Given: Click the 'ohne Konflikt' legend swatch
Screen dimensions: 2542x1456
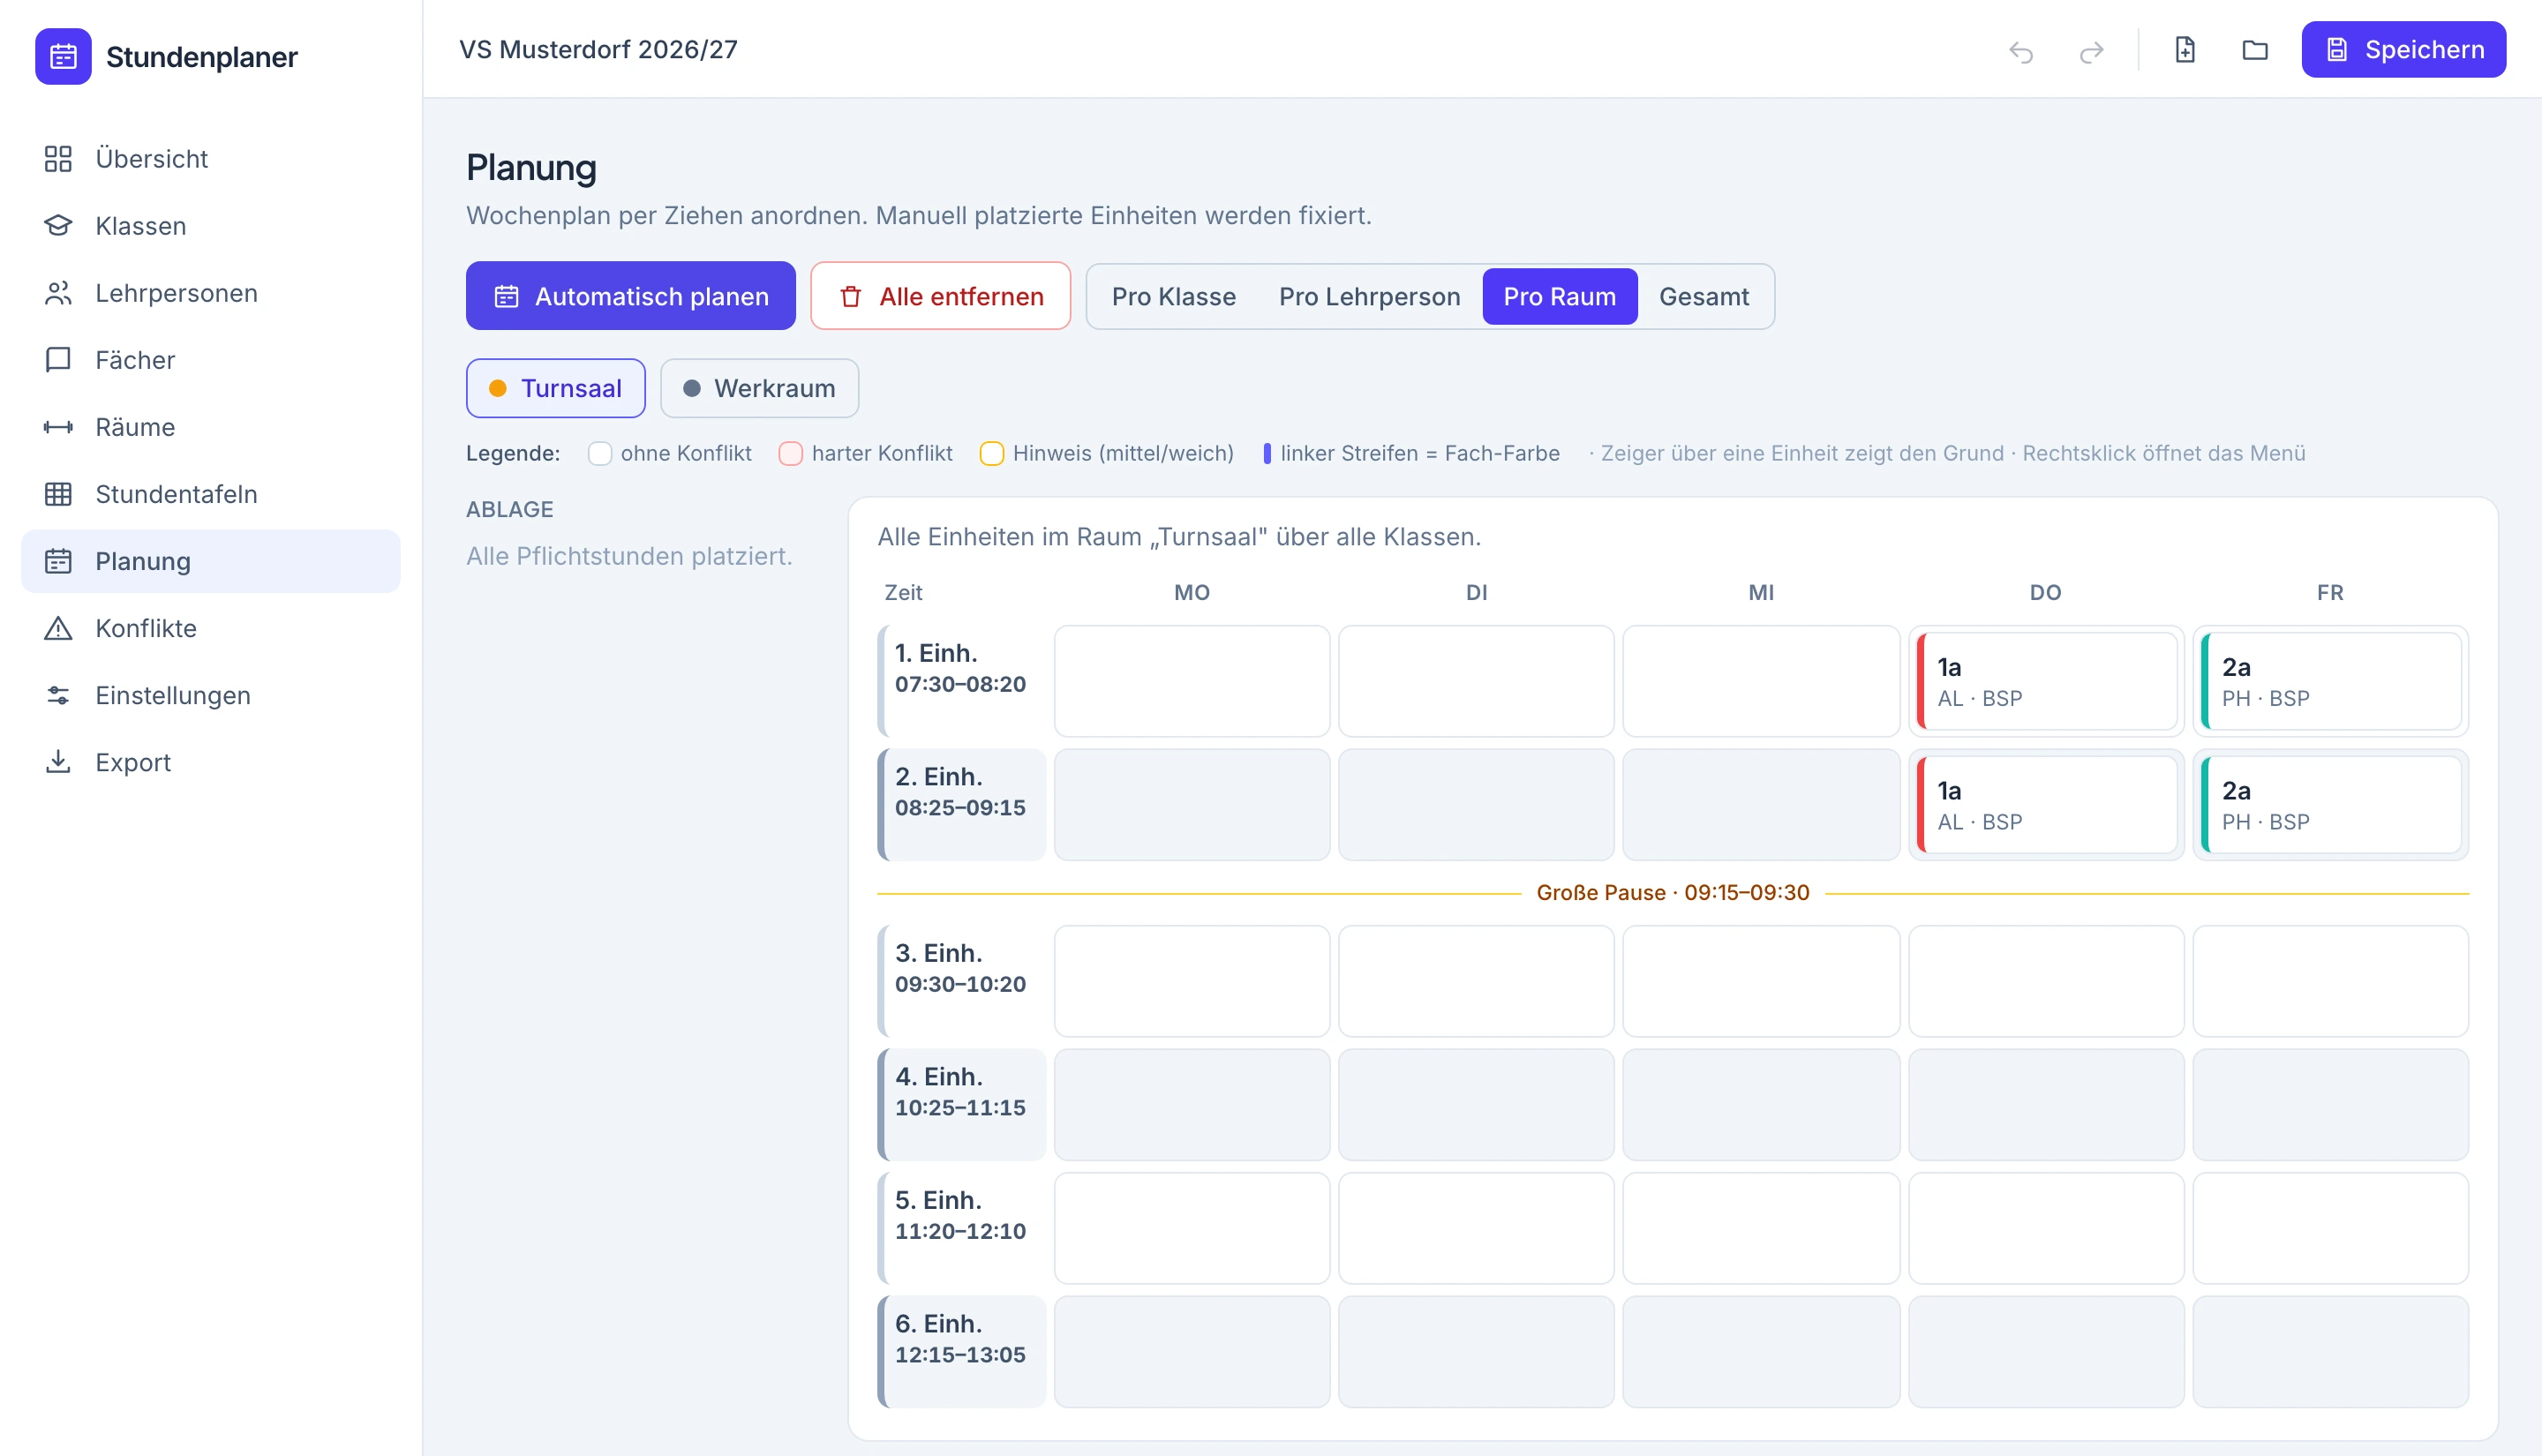Looking at the screenshot, I should tap(600, 454).
